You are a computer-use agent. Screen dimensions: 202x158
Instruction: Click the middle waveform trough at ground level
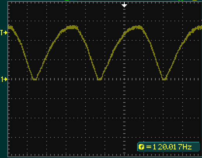tap(99, 79)
